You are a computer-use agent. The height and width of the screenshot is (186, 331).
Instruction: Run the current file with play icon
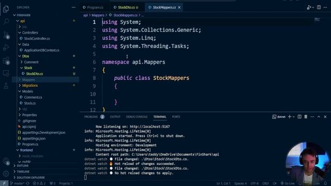[309, 7]
